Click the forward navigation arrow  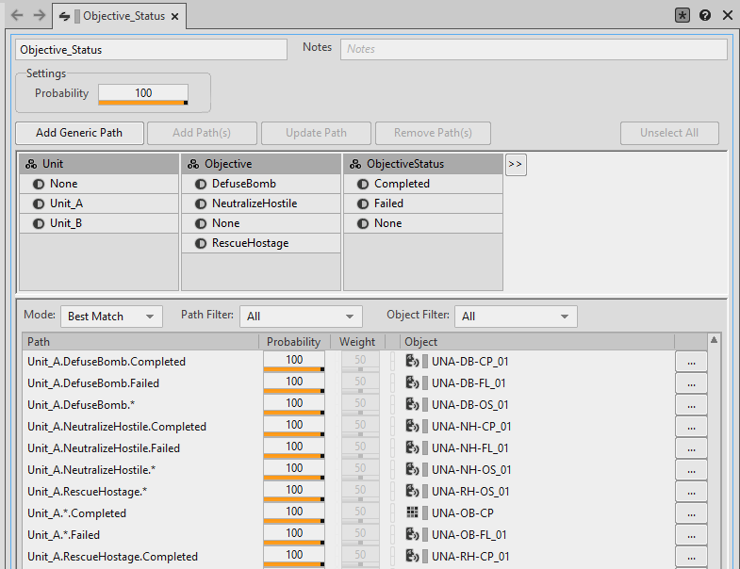39,16
